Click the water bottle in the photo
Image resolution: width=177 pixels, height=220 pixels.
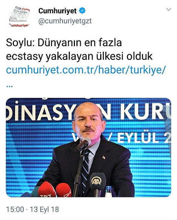(x=108, y=191)
